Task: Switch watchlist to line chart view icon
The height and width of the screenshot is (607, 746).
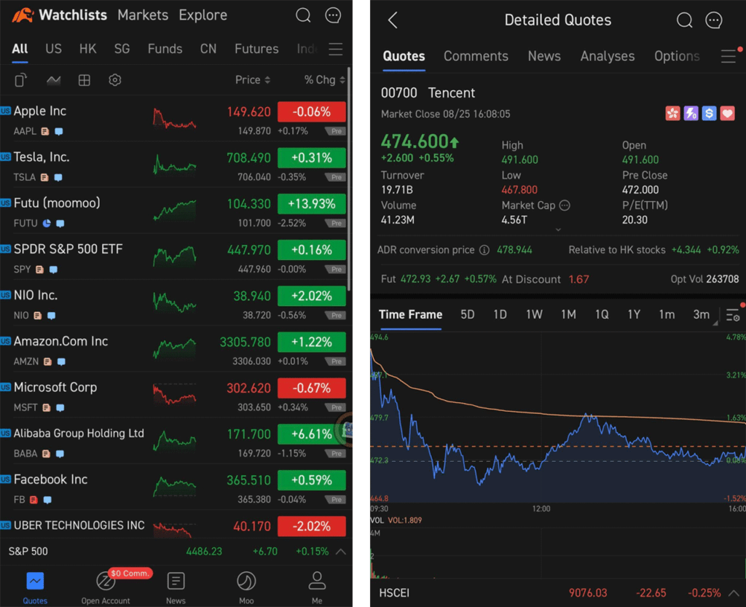Action: coord(53,80)
